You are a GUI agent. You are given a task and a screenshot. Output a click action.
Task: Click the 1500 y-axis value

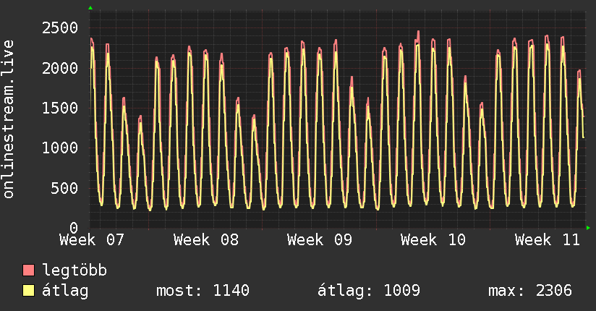[x=60, y=108]
